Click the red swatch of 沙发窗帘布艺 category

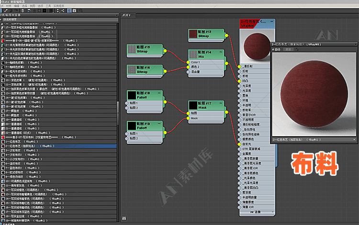point(2,137)
